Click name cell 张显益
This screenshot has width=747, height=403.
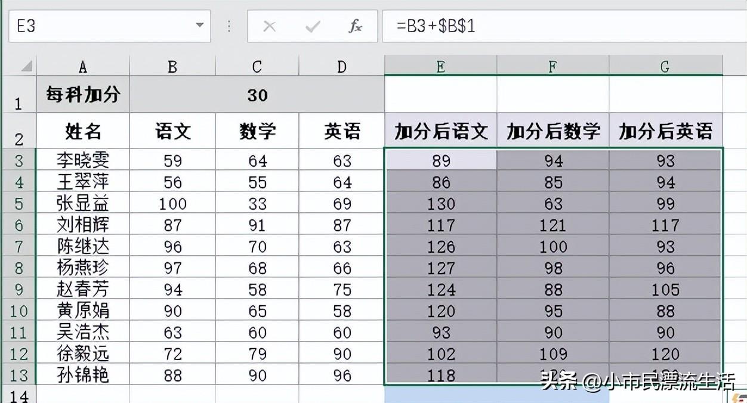point(83,203)
